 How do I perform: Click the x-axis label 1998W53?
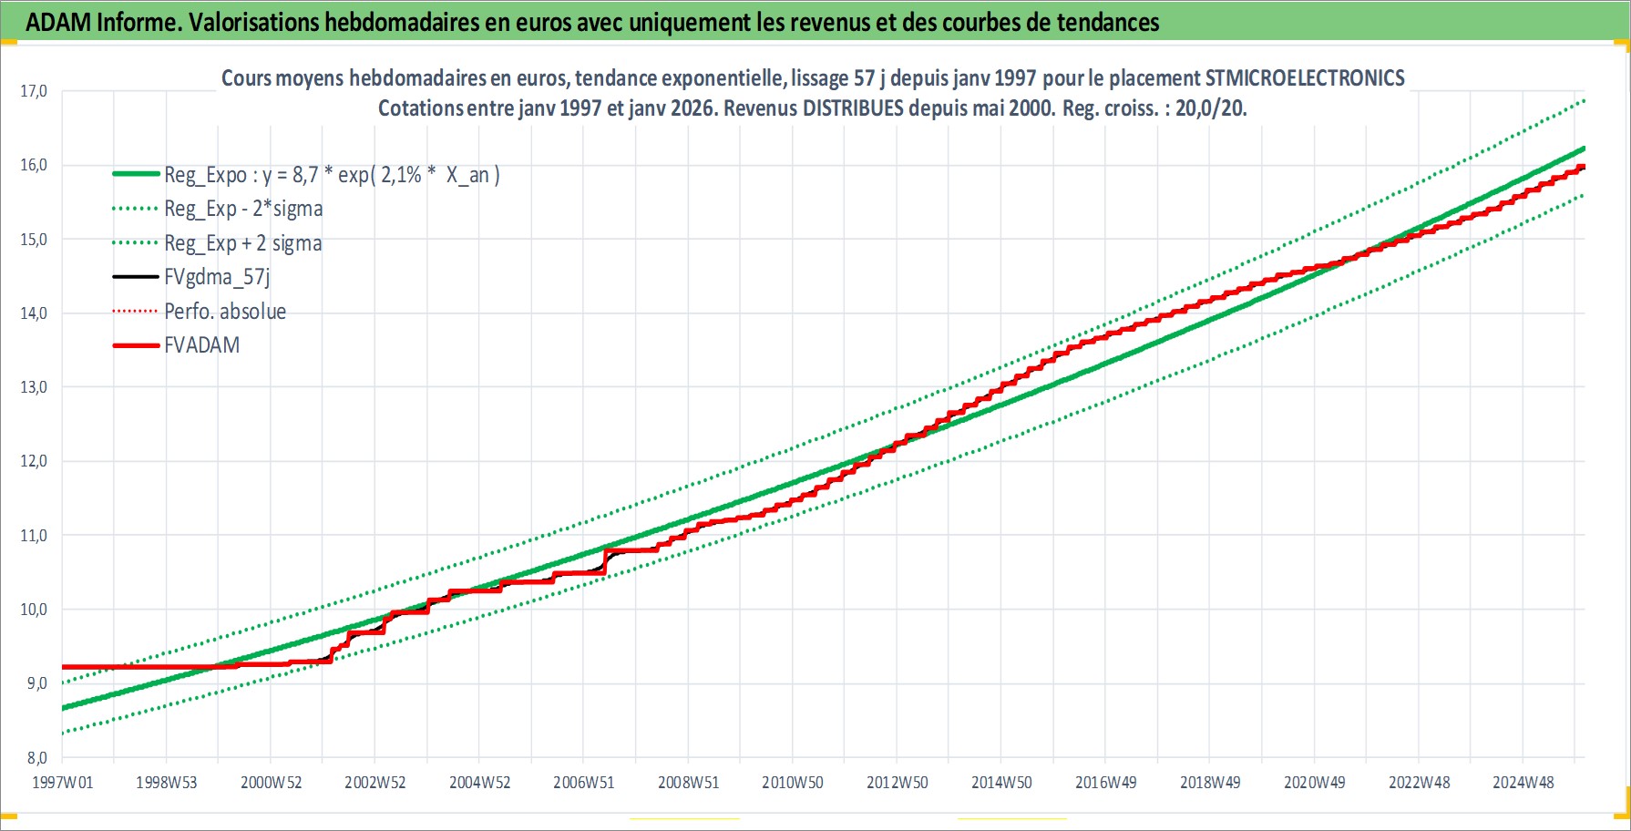point(167,783)
